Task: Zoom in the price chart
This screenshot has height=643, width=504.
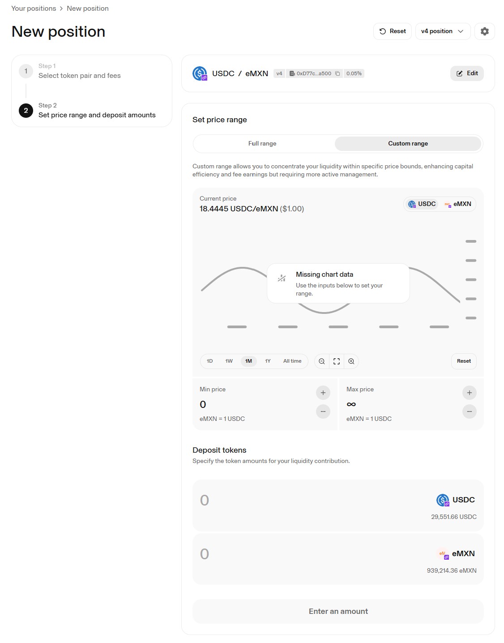Action: (x=351, y=361)
